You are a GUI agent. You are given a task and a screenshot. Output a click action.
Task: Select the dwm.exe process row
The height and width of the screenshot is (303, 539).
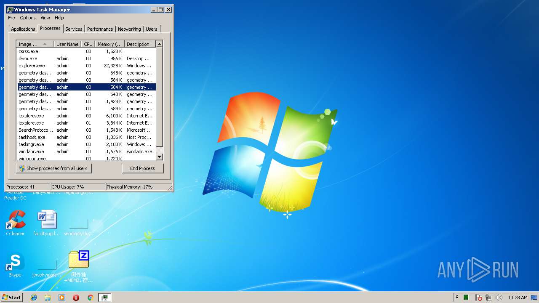click(86, 58)
